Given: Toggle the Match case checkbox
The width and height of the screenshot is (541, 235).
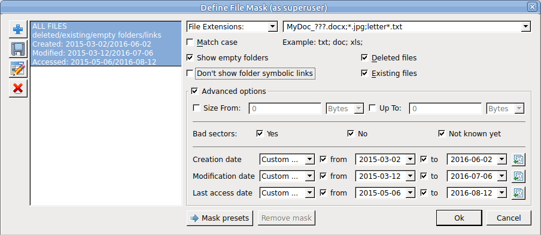Looking at the screenshot, I should pyautogui.click(x=190, y=42).
